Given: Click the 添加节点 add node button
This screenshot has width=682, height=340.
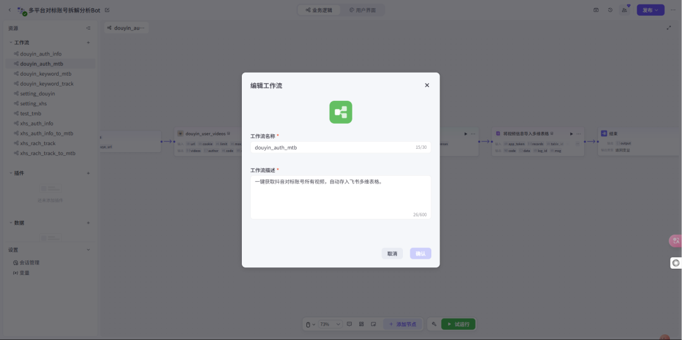Looking at the screenshot, I should (x=403, y=324).
